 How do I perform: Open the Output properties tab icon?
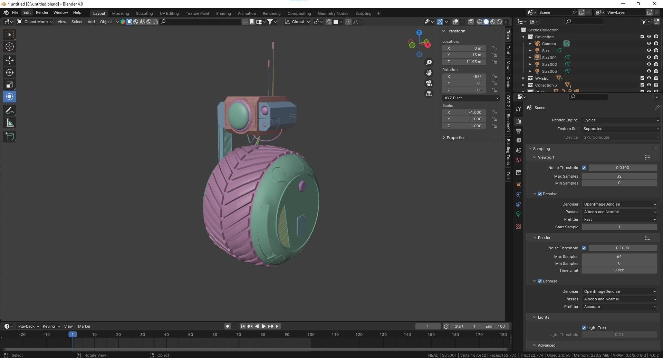tap(518, 131)
